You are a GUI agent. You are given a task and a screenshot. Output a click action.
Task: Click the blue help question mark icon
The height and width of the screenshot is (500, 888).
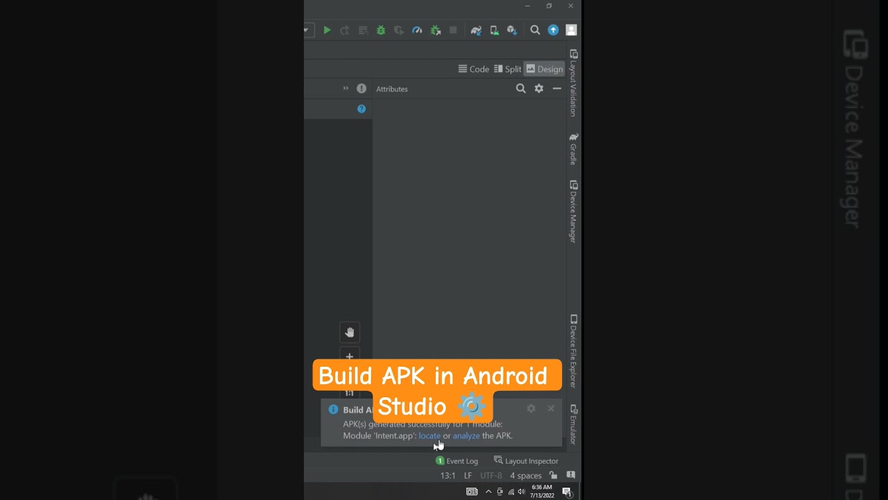(361, 109)
